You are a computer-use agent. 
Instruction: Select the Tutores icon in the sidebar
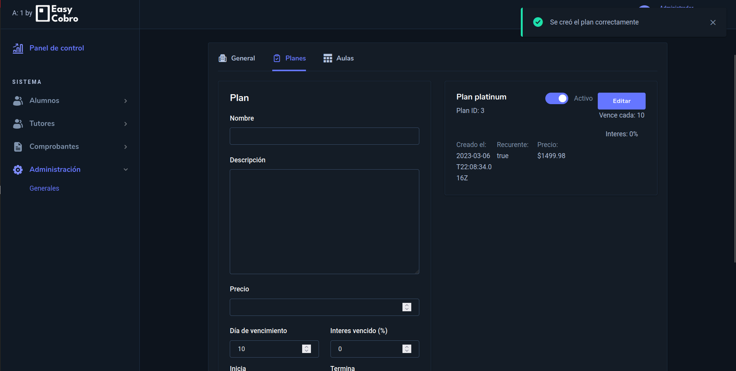[18, 124]
